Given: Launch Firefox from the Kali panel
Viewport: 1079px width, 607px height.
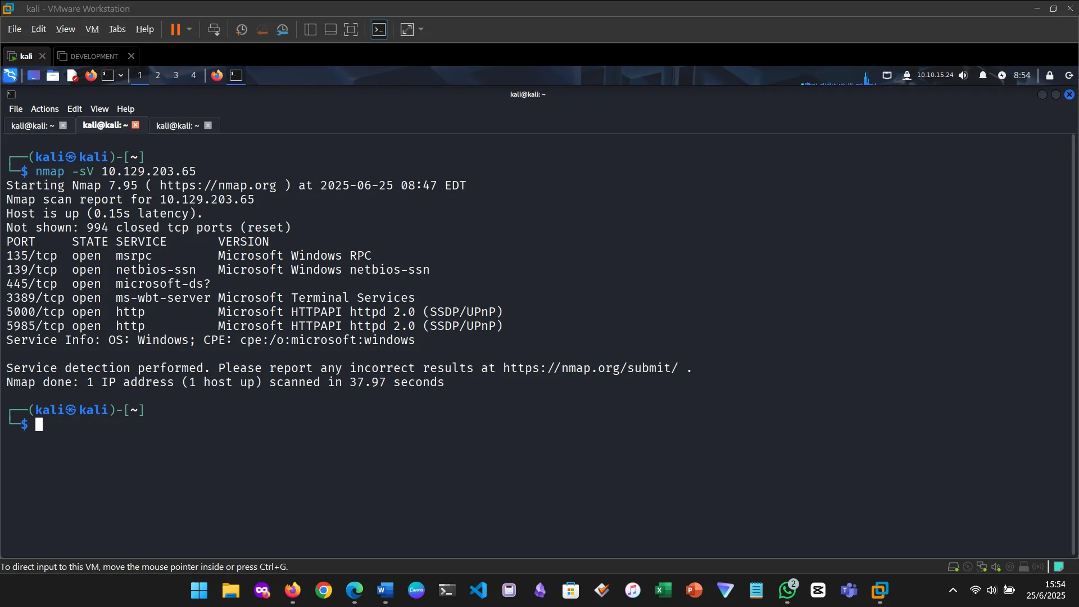Looking at the screenshot, I should pos(90,75).
